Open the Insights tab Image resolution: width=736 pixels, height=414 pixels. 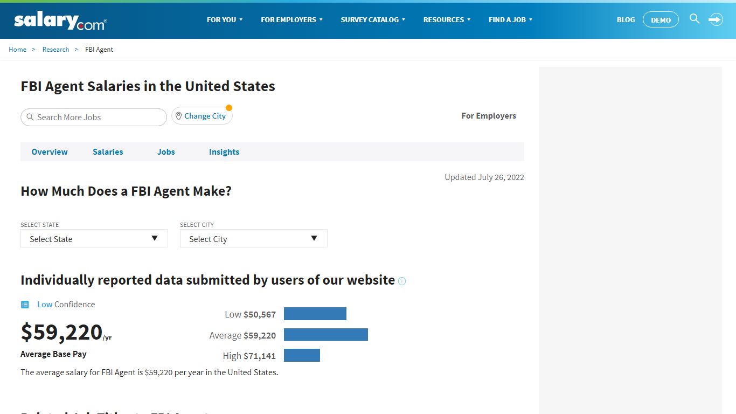224,152
